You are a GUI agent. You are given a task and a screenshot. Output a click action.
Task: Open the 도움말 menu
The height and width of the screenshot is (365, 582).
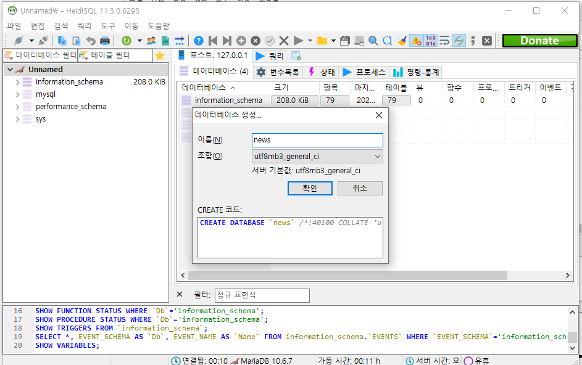(159, 26)
